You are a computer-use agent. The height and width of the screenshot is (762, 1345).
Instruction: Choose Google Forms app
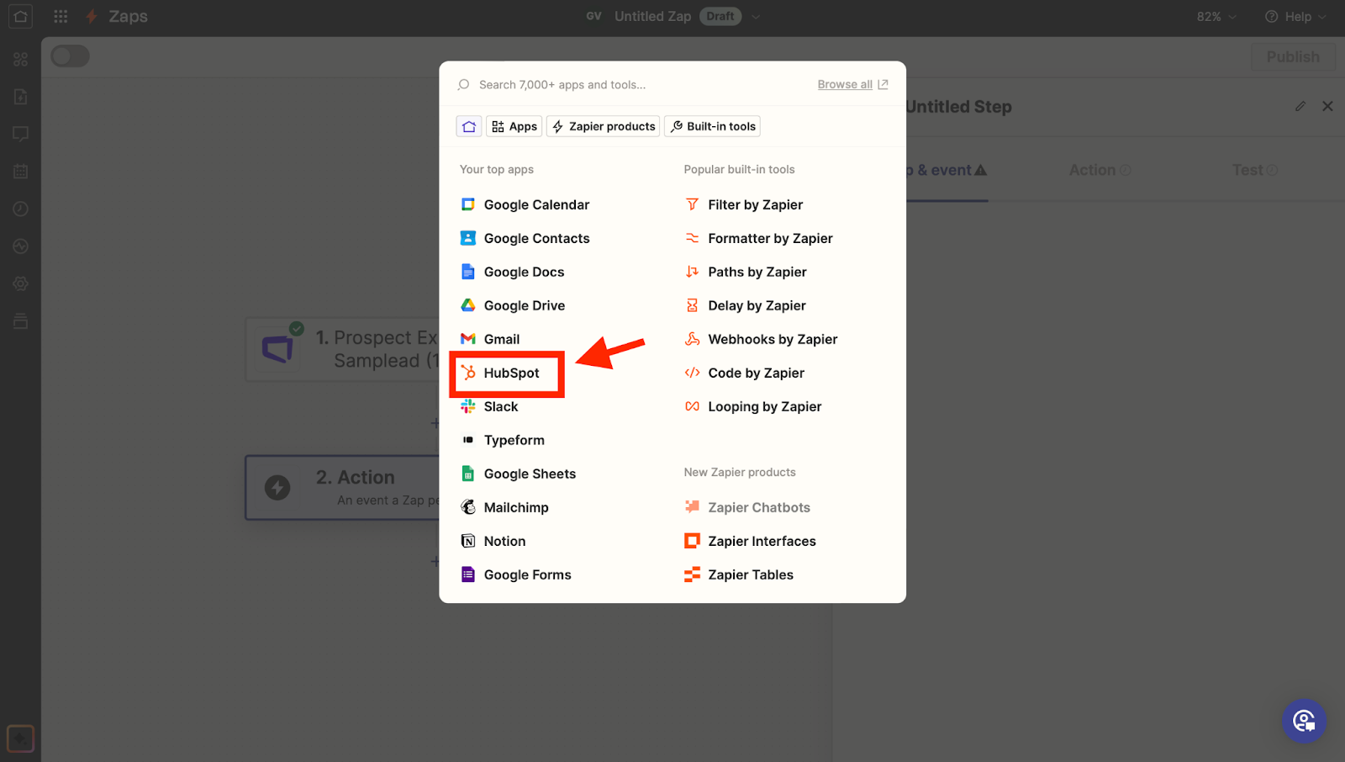click(515, 574)
